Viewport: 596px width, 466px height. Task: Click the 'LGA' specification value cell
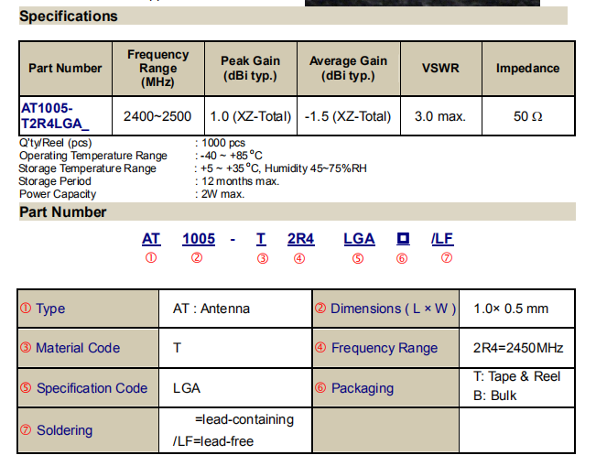235,388
